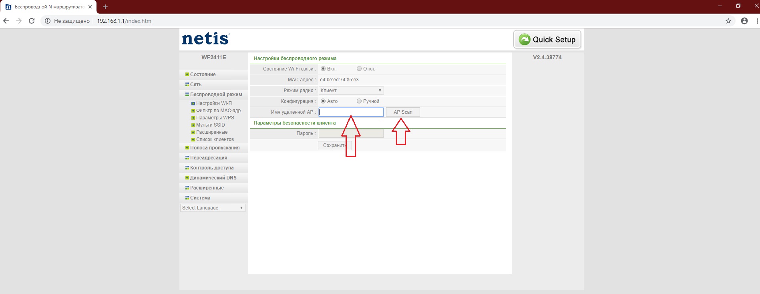Click the WF2411E model label

[214, 57]
